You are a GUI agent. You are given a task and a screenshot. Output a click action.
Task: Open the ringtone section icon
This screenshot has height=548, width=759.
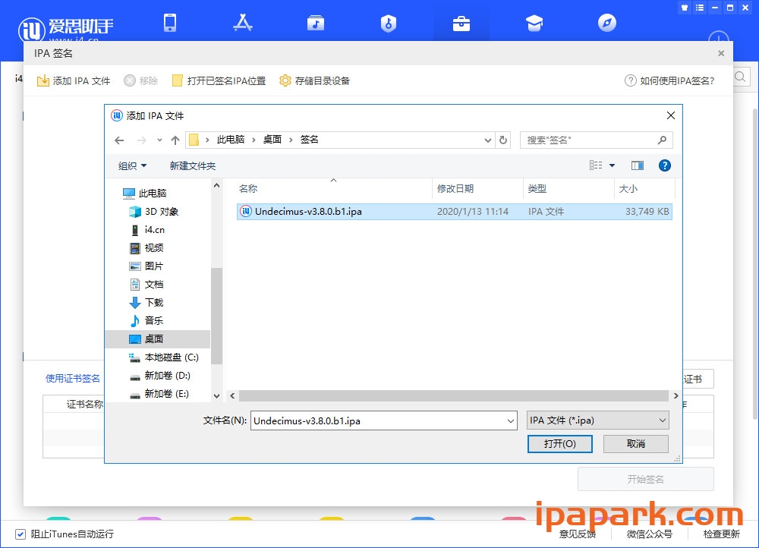(x=315, y=24)
